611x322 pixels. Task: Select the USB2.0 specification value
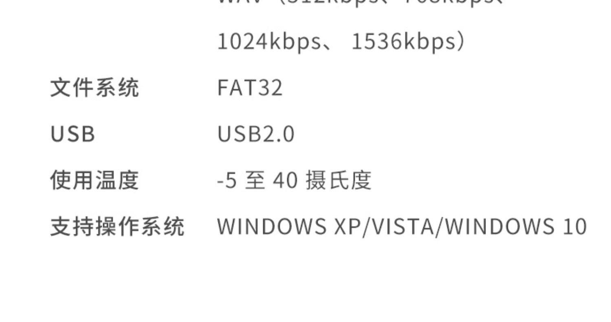pyautogui.click(x=256, y=134)
